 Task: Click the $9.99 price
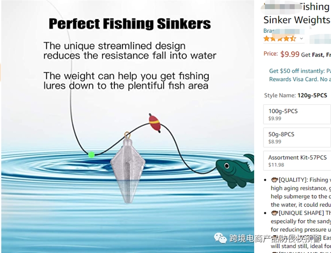coord(290,54)
